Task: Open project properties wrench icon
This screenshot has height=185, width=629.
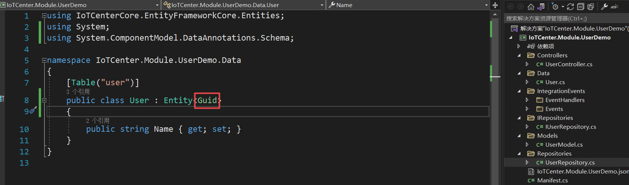Action: point(604,6)
